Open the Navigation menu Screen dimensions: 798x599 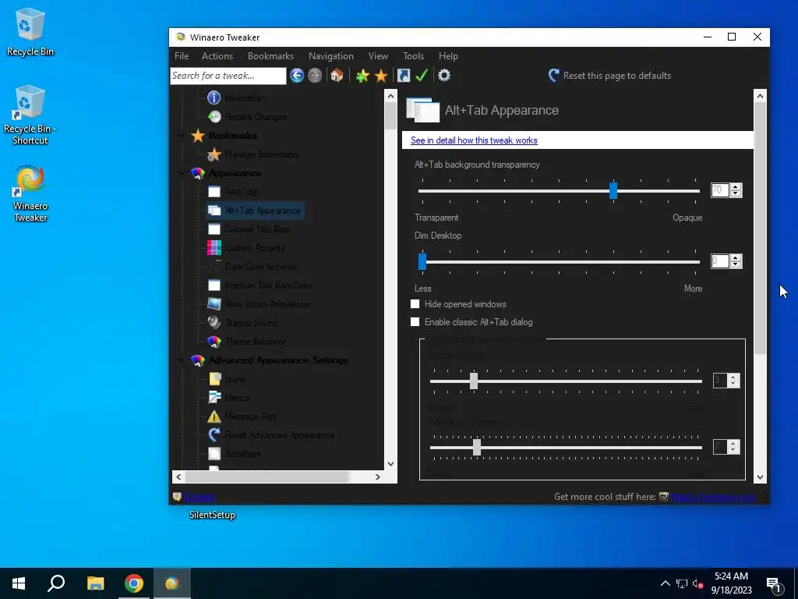(x=330, y=56)
